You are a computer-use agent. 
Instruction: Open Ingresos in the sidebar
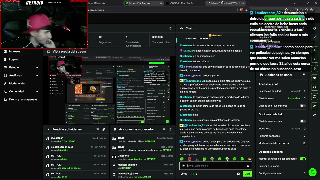point(15,51)
